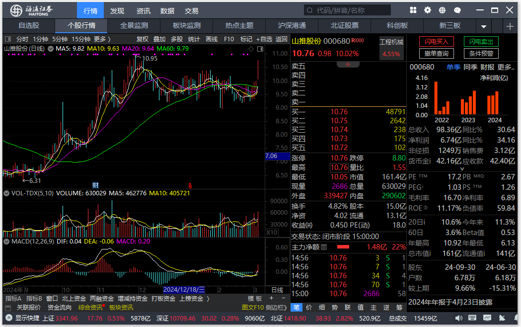
Task: Toggle the panel layout icon left of 分时
Action: coord(8,39)
